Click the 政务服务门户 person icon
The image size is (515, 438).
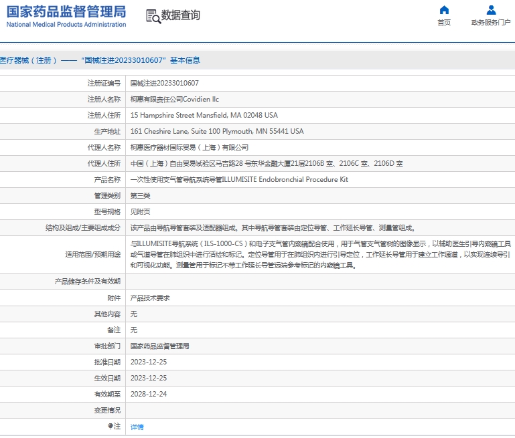[x=491, y=10]
